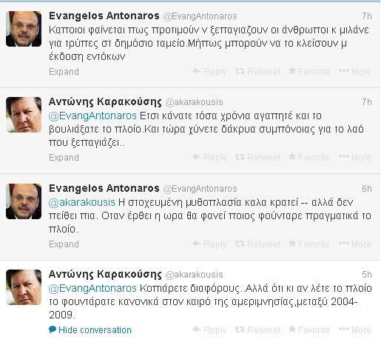Open Αντώνης Καρακούσης name in last tweet
Image resolution: width=381 pixels, height=348 pixels.
pyautogui.click(x=105, y=275)
